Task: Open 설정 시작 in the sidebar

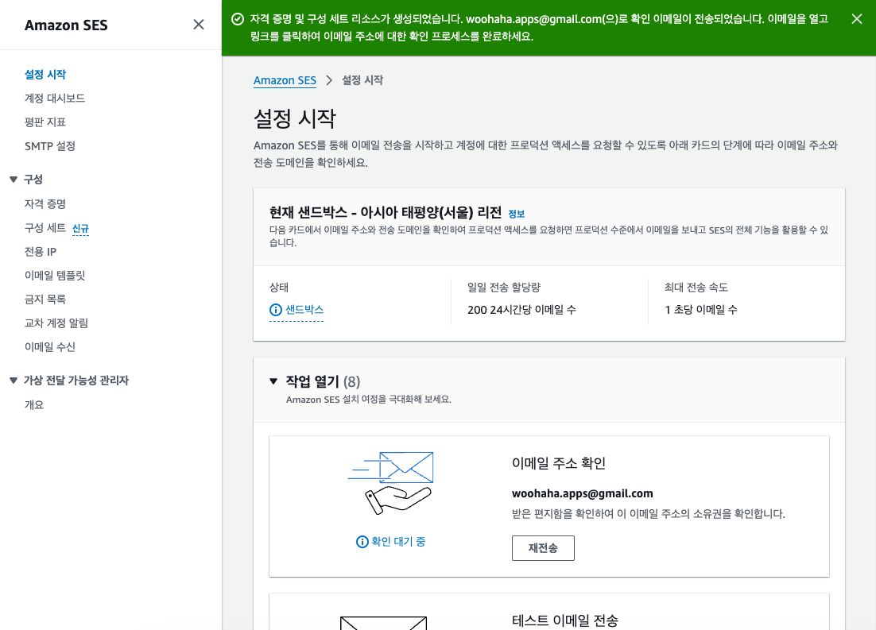Action: (45, 75)
